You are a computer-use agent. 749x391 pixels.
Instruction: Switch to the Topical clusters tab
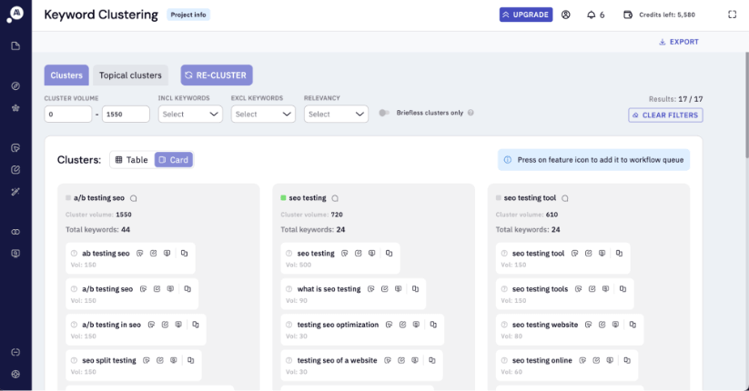point(131,75)
